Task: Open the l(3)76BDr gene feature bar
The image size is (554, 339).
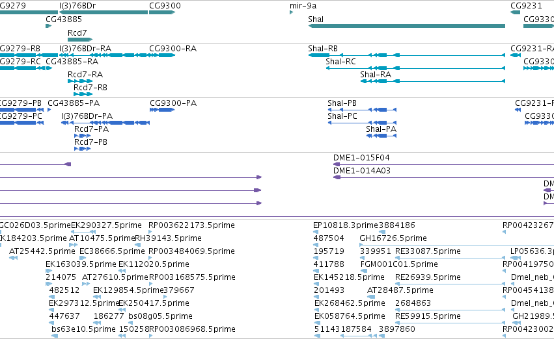Action: [104, 12]
